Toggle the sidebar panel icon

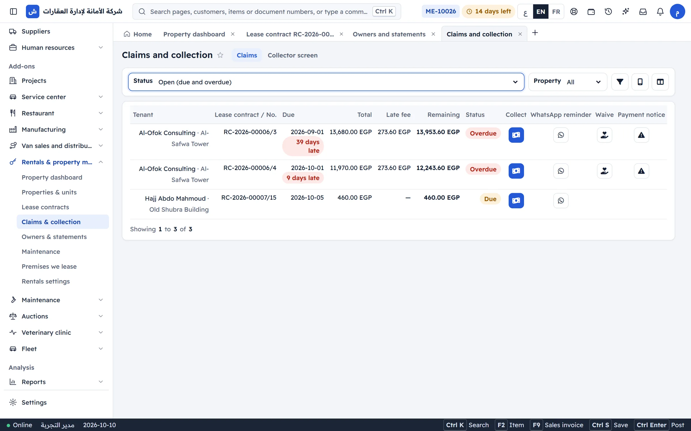click(13, 11)
